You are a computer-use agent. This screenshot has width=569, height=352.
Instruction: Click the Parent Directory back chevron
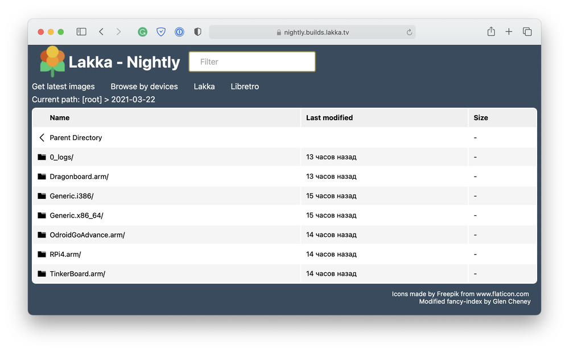click(x=42, y=138)
